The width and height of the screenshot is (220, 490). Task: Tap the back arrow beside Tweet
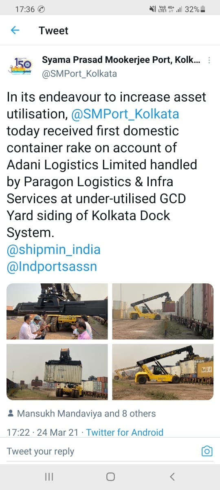click(x=15, y=30)
